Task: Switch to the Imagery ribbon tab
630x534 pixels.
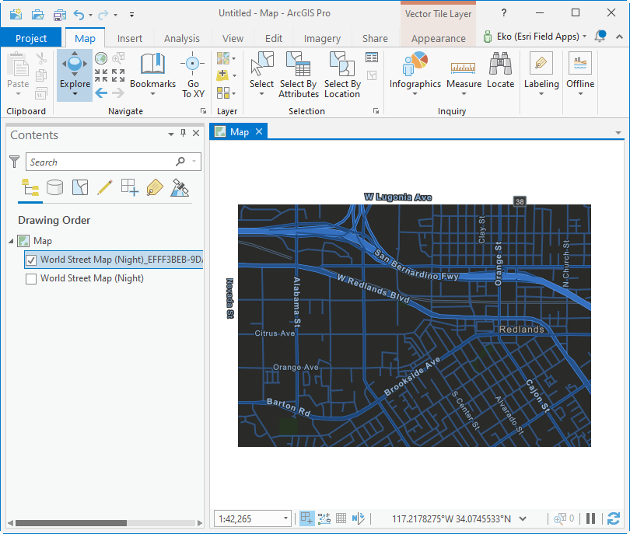Action: coord(322,38)
